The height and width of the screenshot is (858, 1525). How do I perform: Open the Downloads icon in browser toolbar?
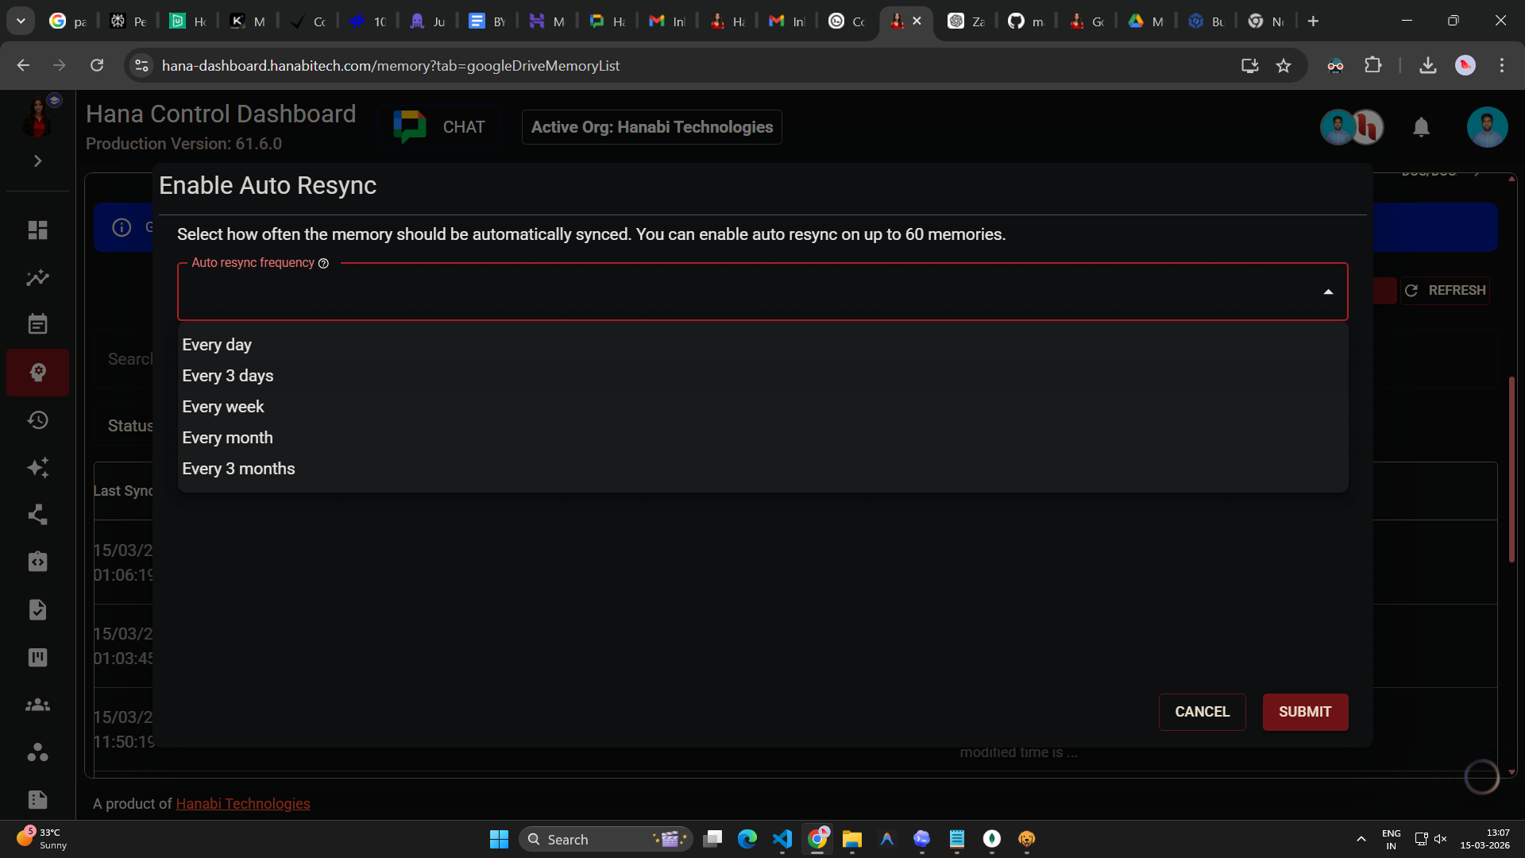click(x=1427, y=65)
